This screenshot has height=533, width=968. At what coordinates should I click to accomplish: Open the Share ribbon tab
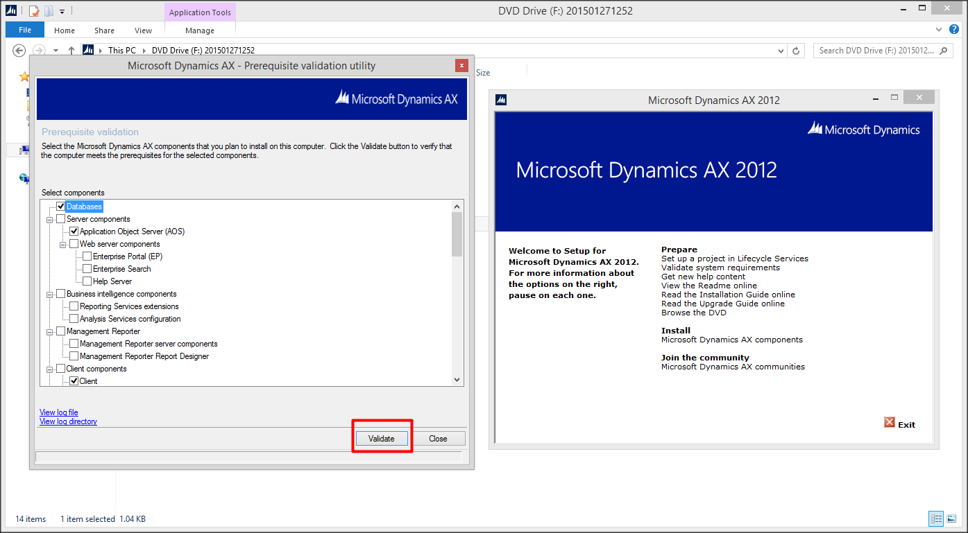pos(105,30)
